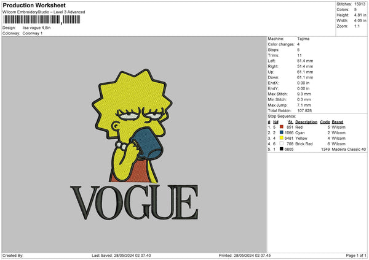Click the Min Stitch value 0.3 mm
The height and width of the screenshot is (260, 369).
point(304,99)
